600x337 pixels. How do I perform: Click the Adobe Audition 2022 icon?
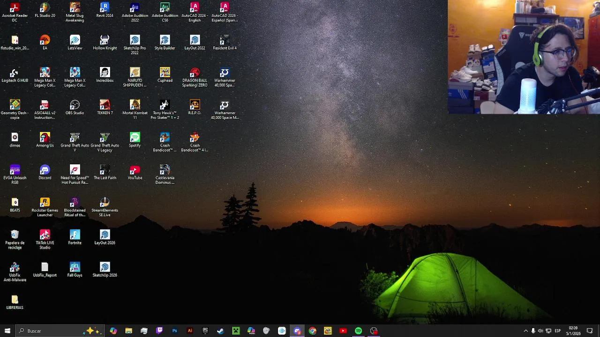tap(135, 13)
